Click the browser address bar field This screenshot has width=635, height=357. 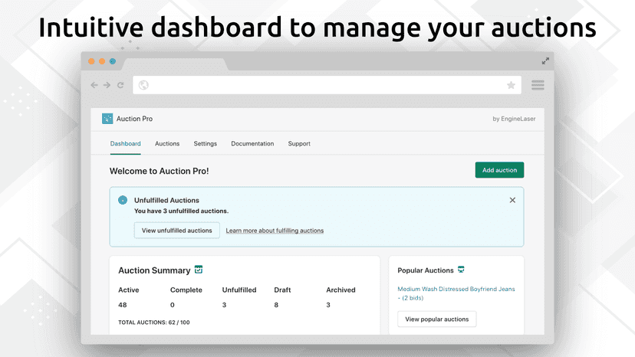tap(327, 85)
